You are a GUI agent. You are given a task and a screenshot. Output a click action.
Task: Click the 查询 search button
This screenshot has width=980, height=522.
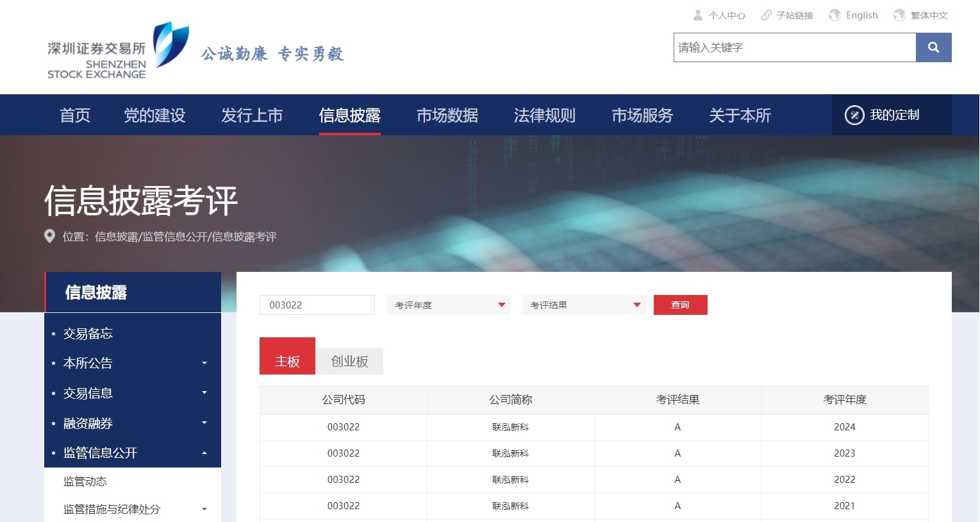tap(680, 305)
